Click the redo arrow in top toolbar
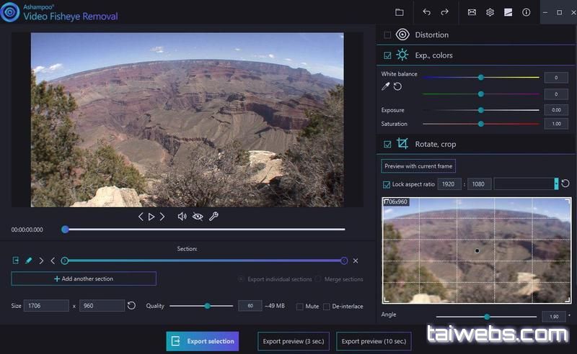Screen dimensions: 577x354 [444, 12]
